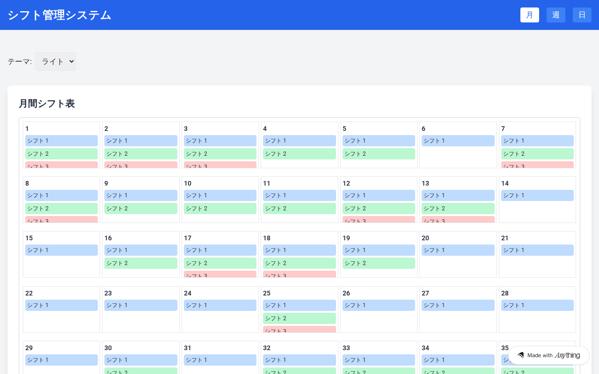Click the Made with Anything badge
The width and height of the screenshot is (599, 374).
[548, 355]
